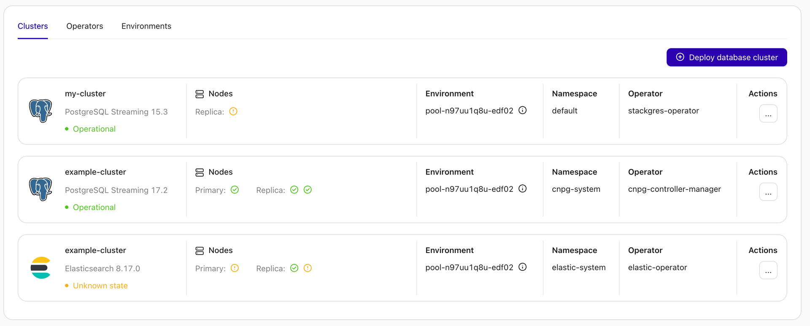810x326 pixels.
Task: Click the warning icon on Elasticsearch Primary node
Action: pyautogui.click(x=235, y=268)
